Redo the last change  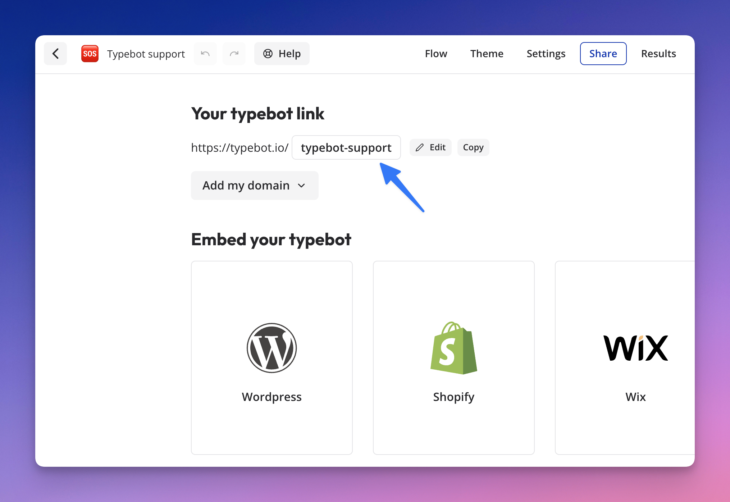tap(234, 53)
